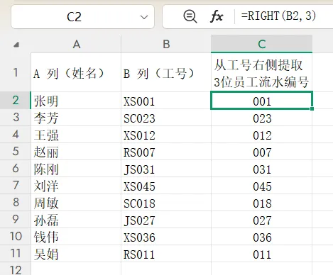Click the zoom magnifier icon in formula bar
The width and height of the screenshot is (333, 275).
pos(190,16)
